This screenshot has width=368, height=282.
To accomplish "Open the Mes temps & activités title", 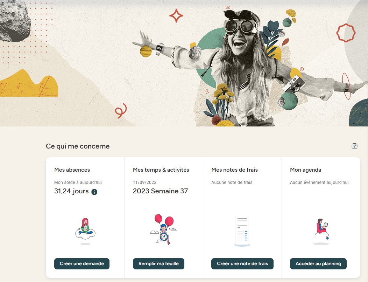I will [161, 170].
